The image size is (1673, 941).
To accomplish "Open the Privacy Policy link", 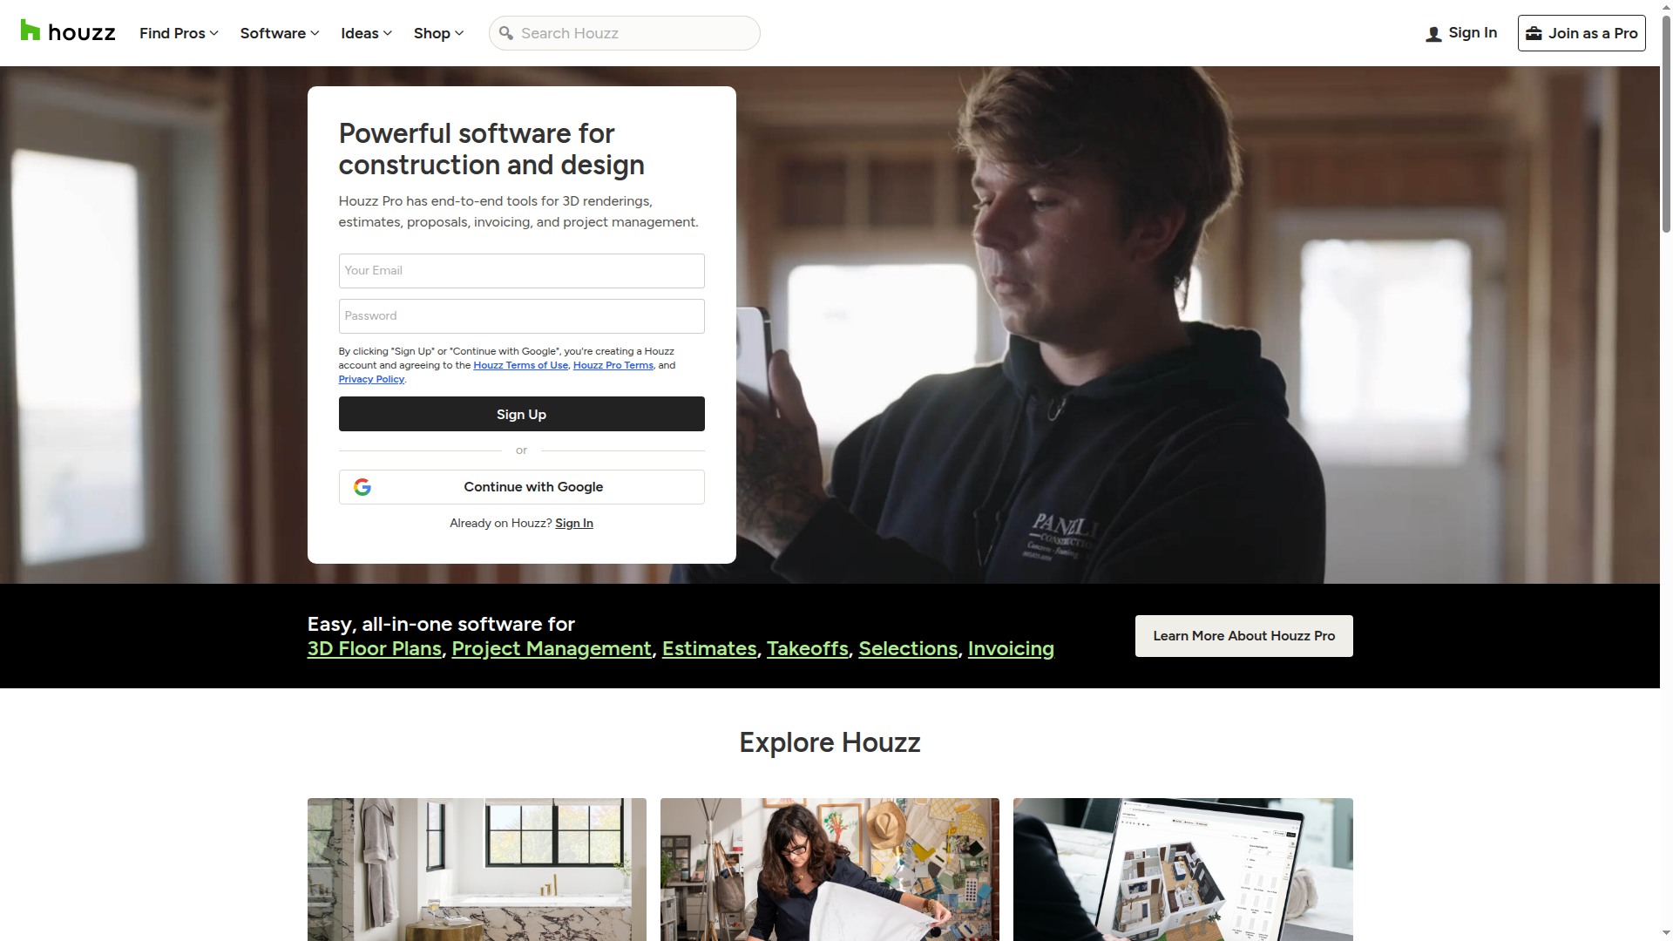I will 370,379.
